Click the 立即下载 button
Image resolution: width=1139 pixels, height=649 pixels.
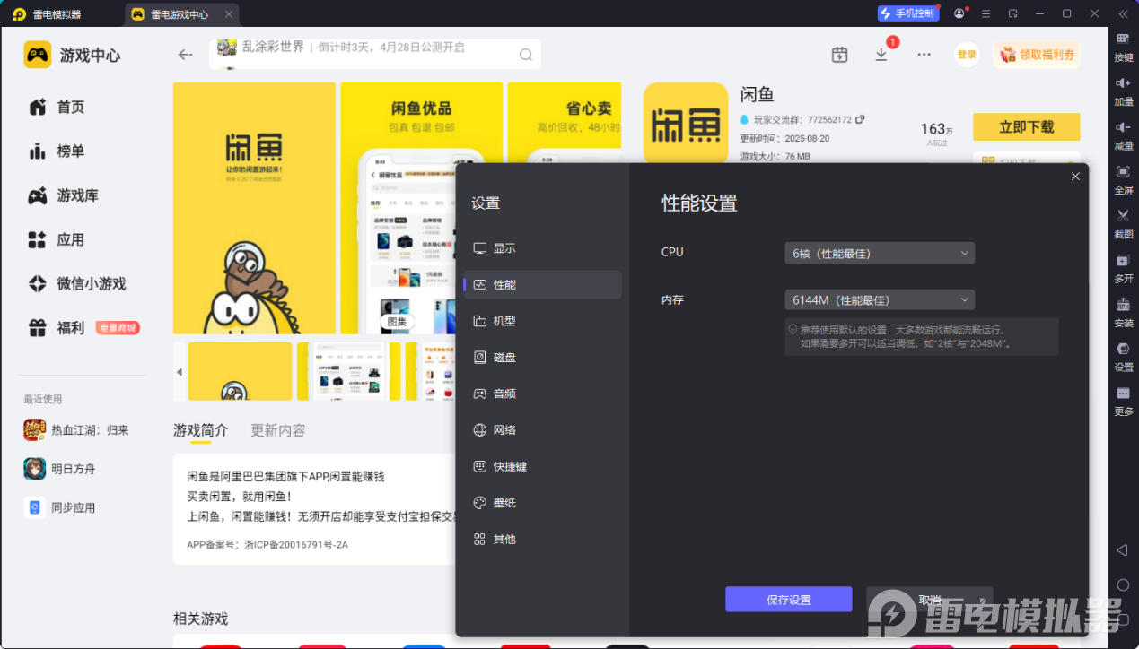tap(1026, 127)
